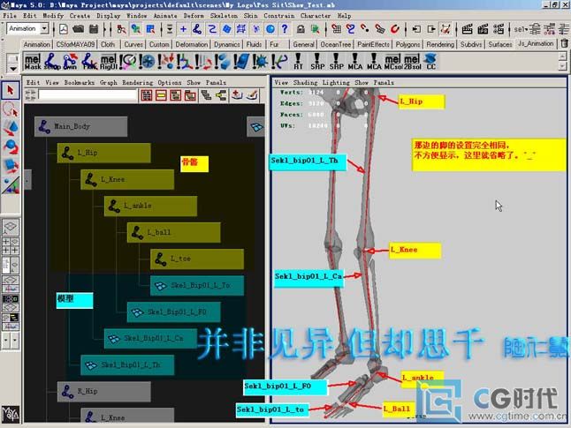Screen dimensions: 571x428
Task: Click the Maya logo at bottom left
Action: 11,414
